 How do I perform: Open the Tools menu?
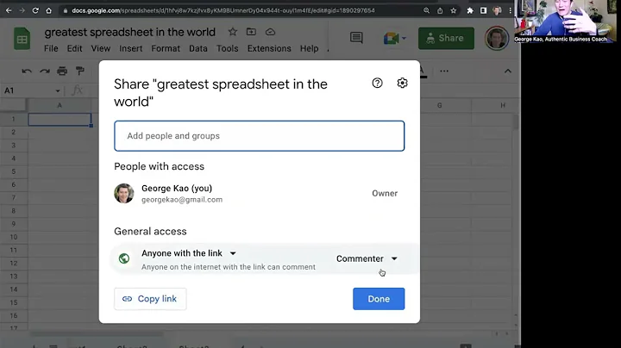click(228, 48)
